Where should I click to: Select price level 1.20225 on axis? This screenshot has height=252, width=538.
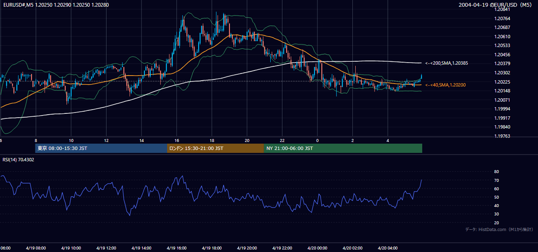503,82
